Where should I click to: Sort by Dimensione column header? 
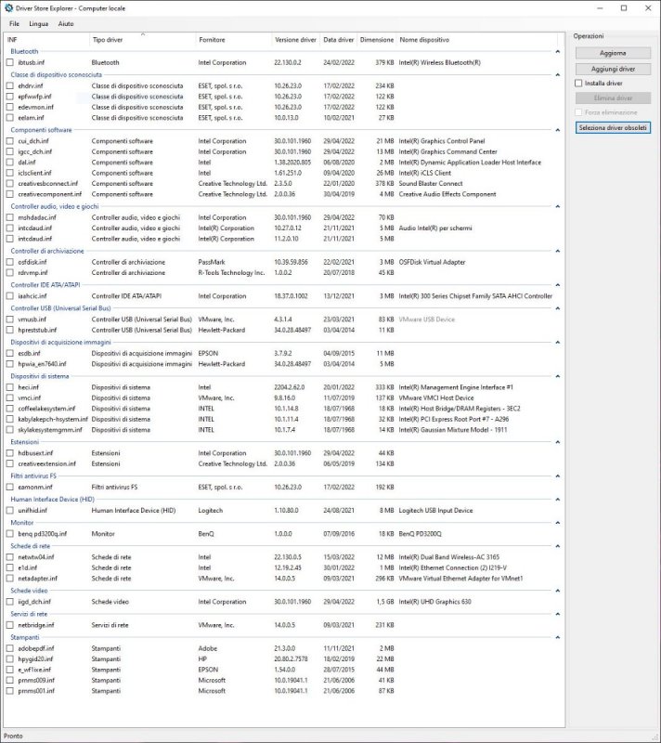(x=376, y=40)
